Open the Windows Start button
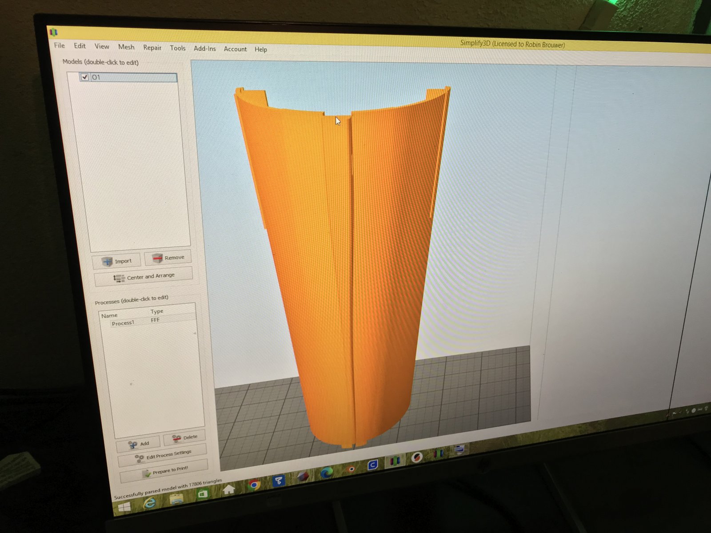This screenshot has width=711, height=533. point(124,508)
